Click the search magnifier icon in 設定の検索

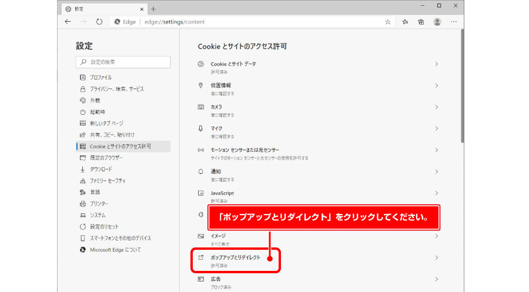[x=83, y=62]
